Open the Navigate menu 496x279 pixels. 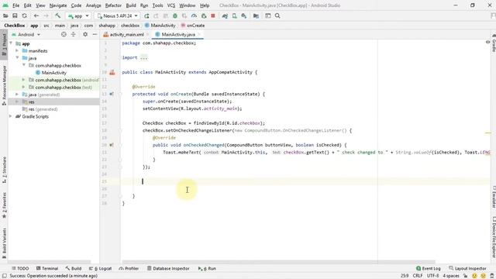pos(58,5)
